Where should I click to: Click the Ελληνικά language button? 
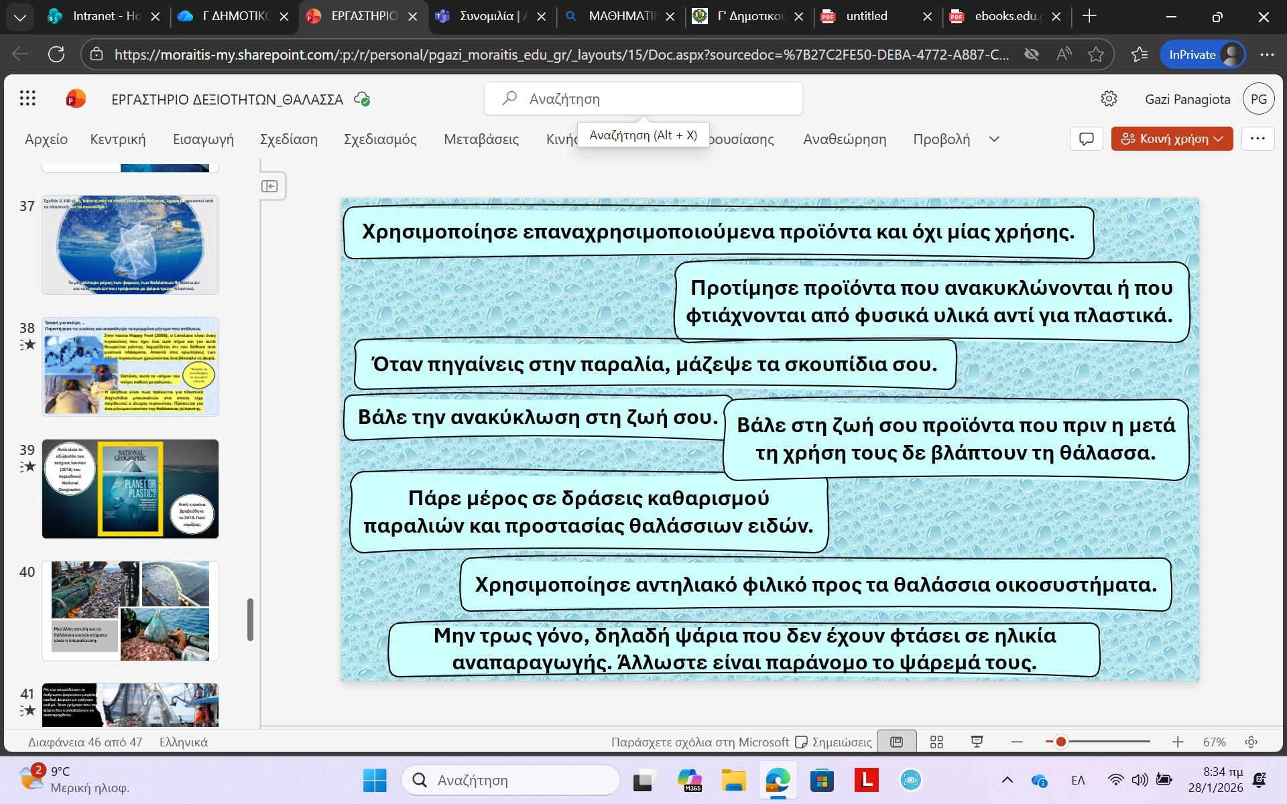[x=184, y=742]
